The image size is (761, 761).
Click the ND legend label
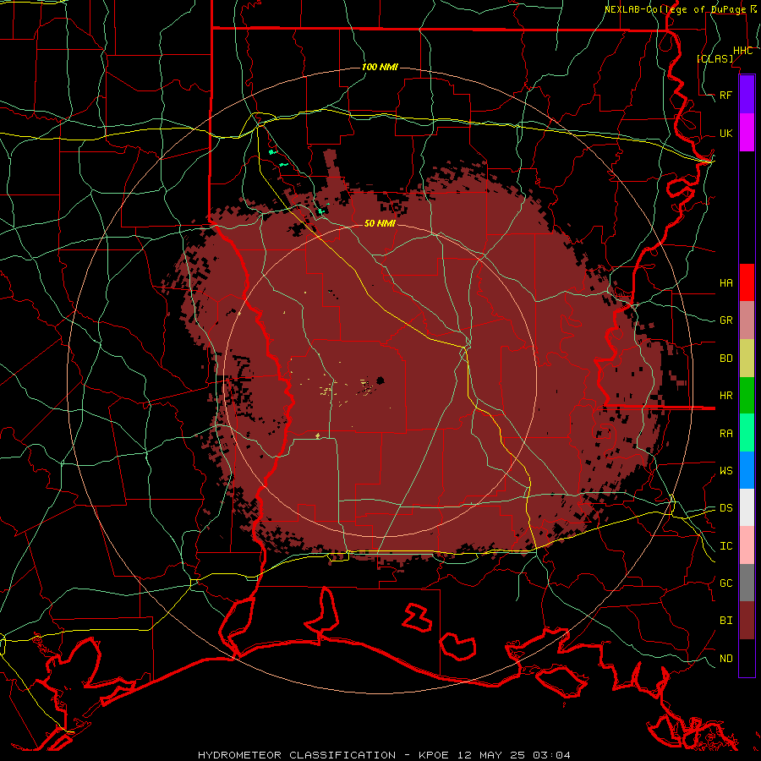tap(725, 659)
